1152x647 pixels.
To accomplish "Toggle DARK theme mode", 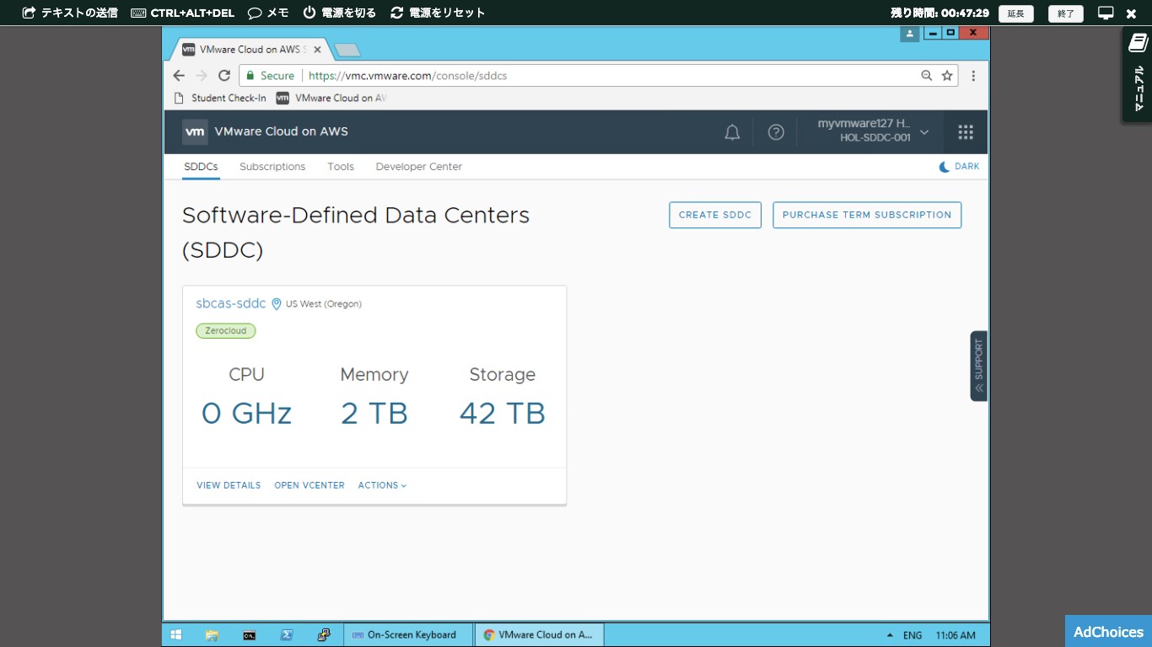I will click(x=959, y=167).
